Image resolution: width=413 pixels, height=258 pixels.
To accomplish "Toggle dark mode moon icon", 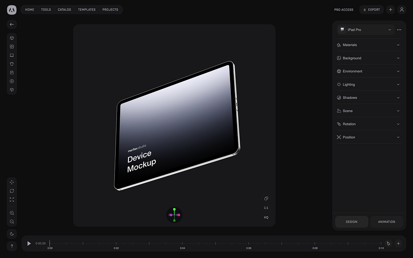I will [12, 234].
